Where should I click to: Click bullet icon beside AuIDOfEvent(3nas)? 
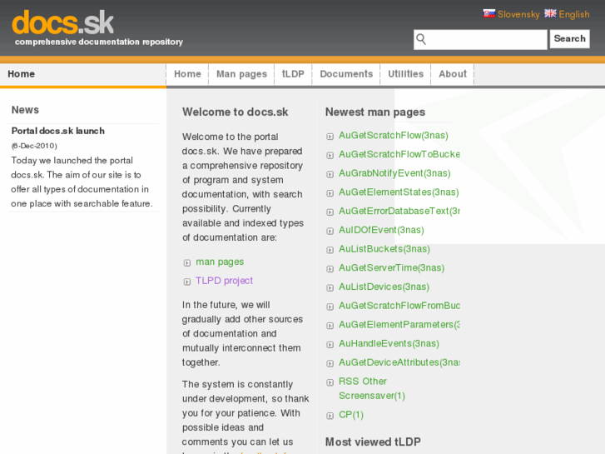[x=330, y=231]
